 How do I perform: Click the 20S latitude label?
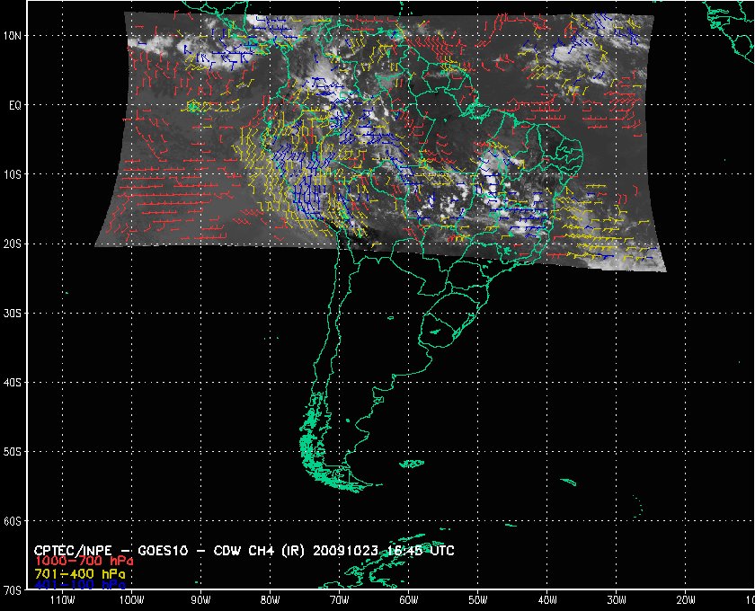[x=13, y=244]
